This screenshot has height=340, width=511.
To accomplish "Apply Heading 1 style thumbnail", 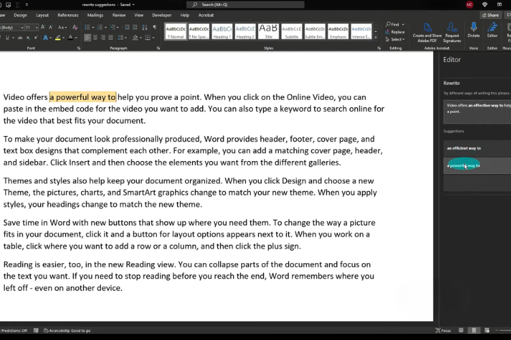I will [222, 31].
